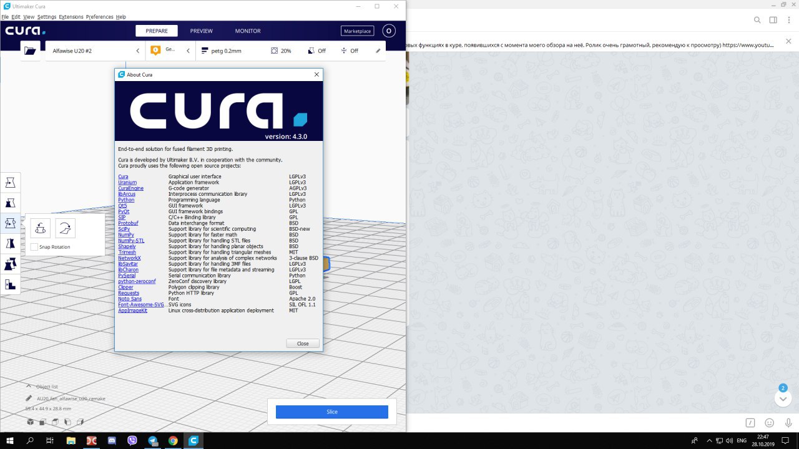Switch to the MONITOR stage tab
Image resolution: width=799 pixels, height=449 pixels.
[248, 31]
